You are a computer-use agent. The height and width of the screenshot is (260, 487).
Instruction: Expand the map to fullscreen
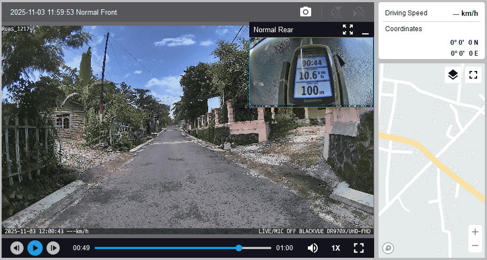[473, 75]
